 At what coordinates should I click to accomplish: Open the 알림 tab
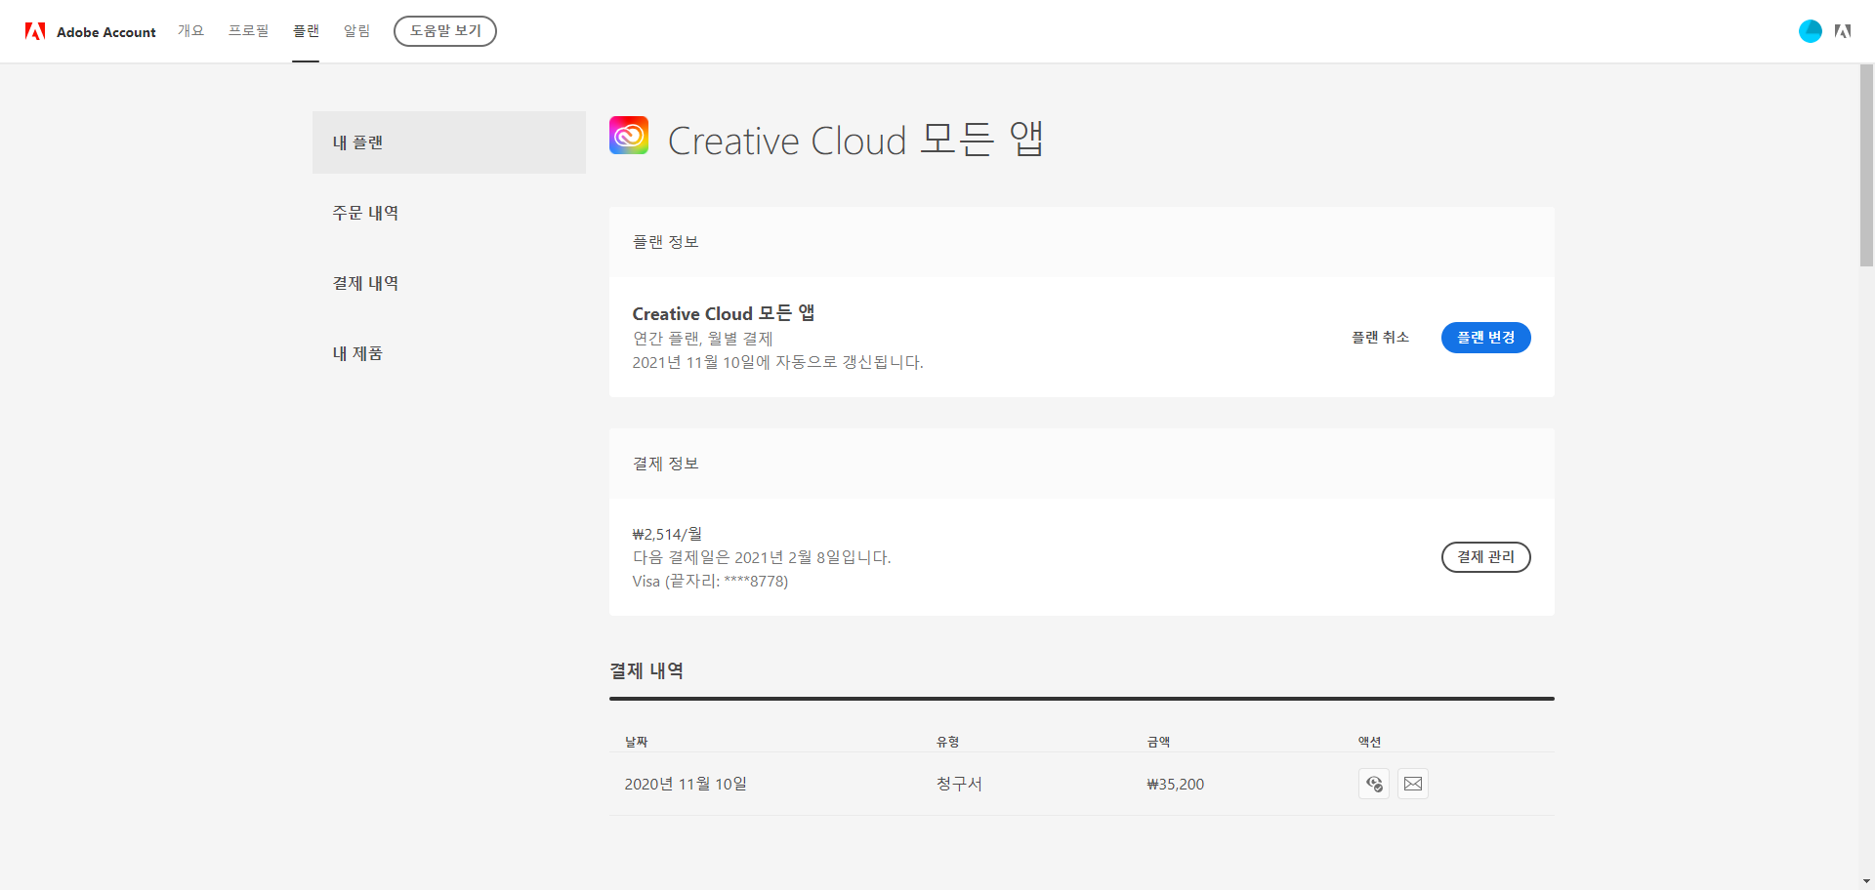point(356,31)
